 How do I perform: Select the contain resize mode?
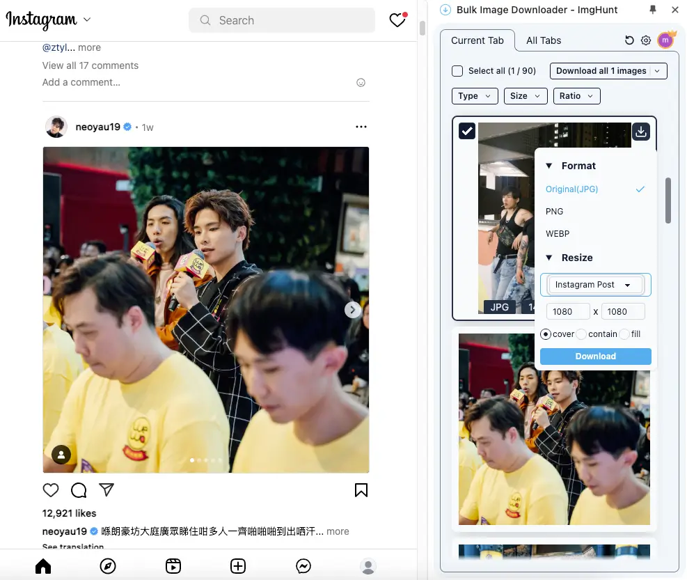[581, 334]
